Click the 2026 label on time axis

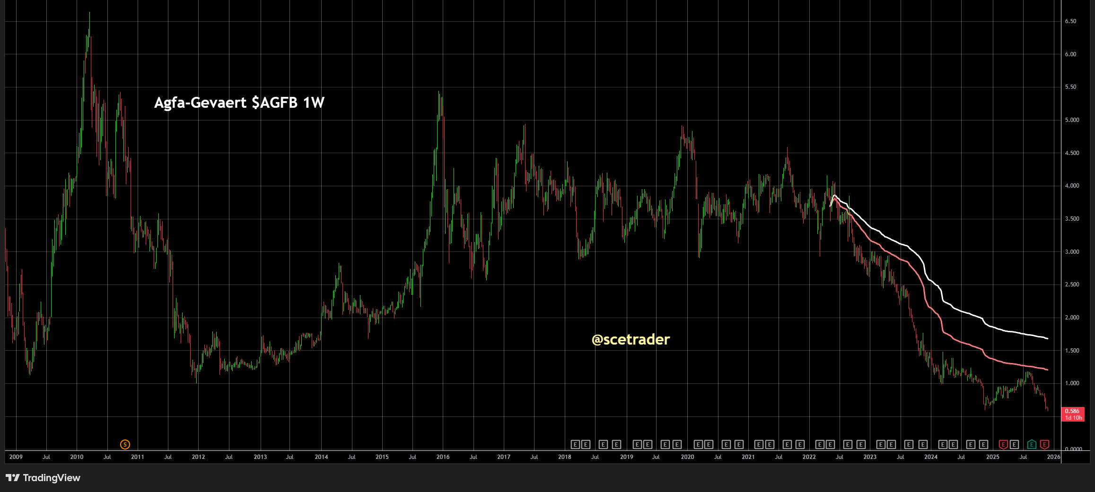click(x=1053, y=457)
